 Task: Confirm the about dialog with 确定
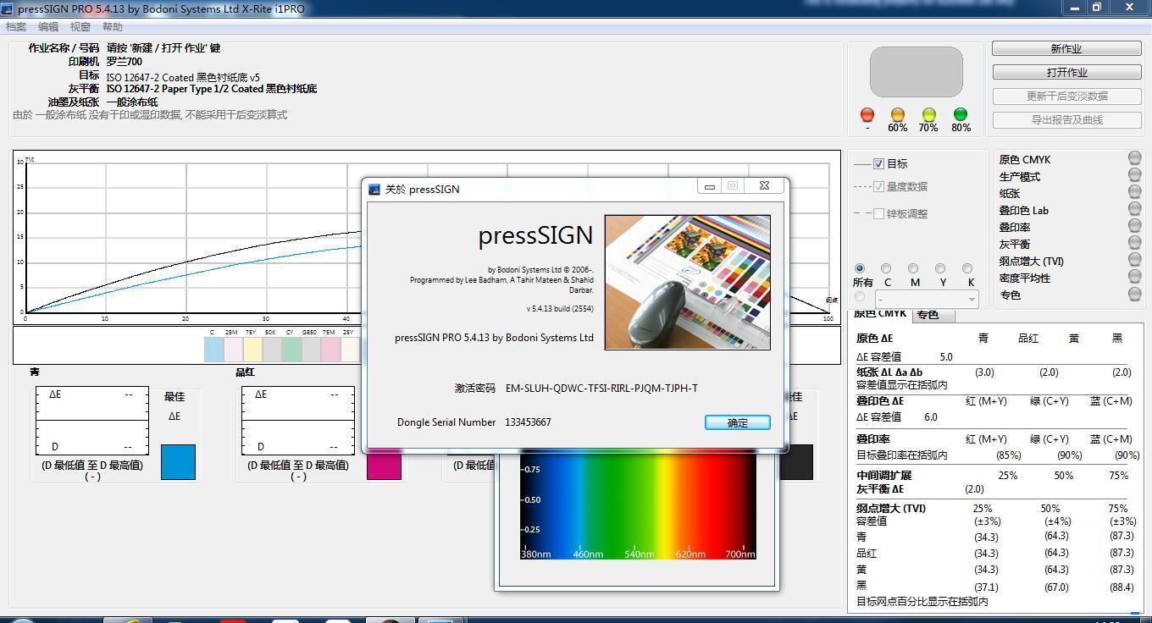738,422
